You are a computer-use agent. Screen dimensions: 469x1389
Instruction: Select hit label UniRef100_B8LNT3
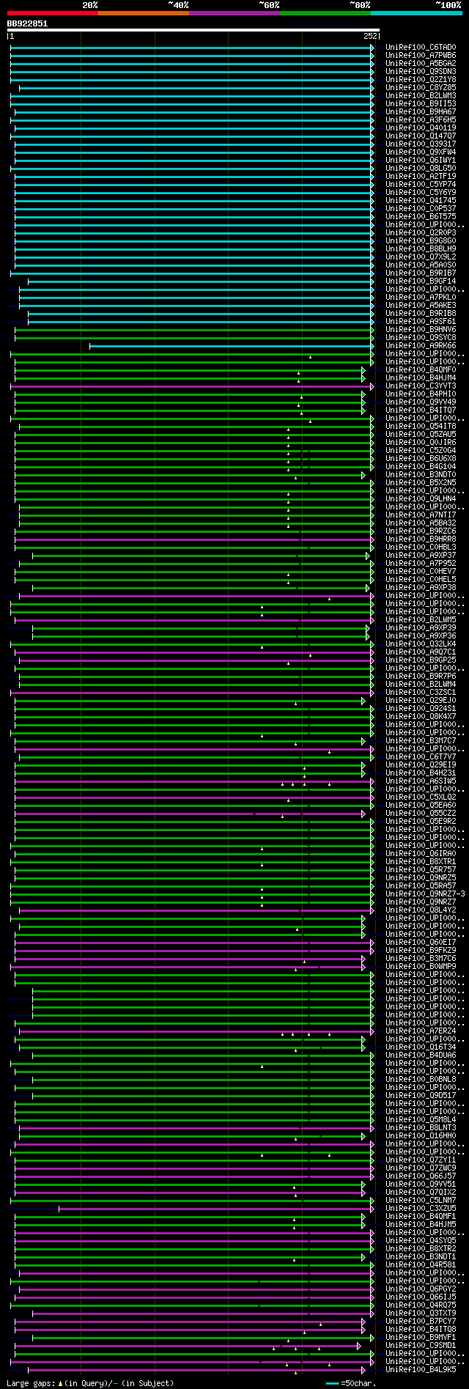coord(421,1128)
